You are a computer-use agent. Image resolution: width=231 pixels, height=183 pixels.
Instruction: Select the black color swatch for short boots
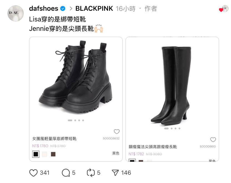point(36,154)
